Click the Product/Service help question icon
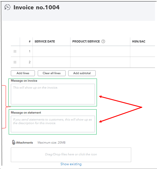This screenshot has height=169, width=157. pos(103,41)
